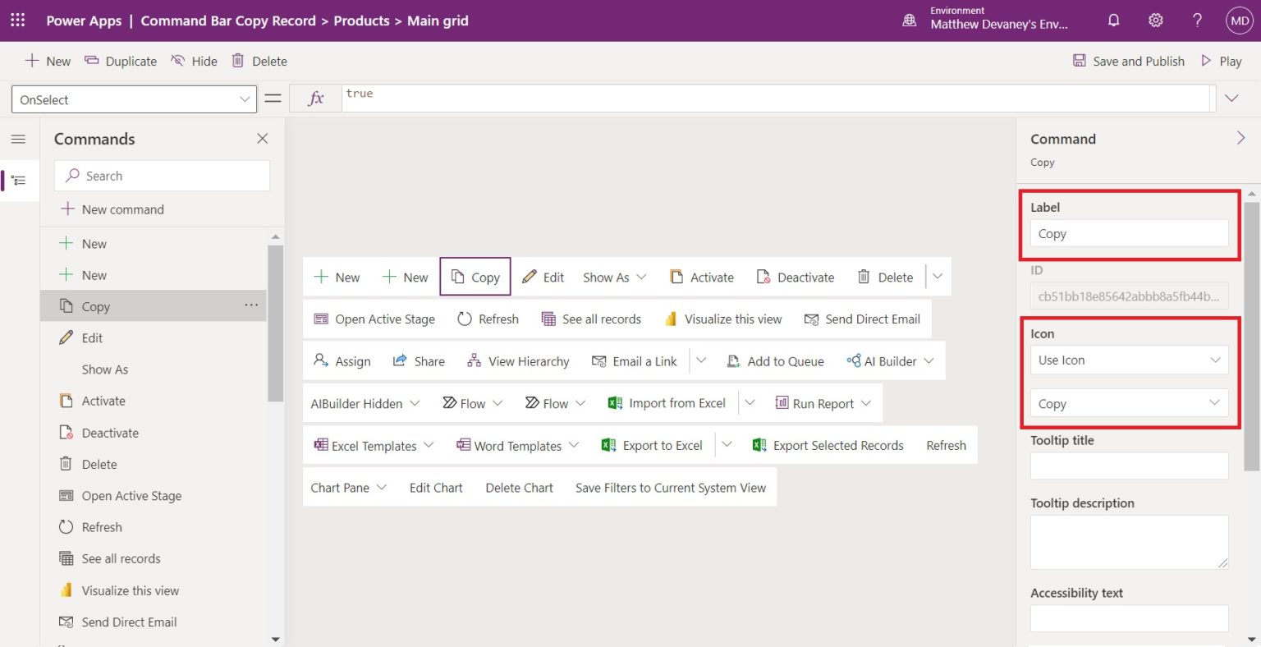Click the Share icon in the preview

pos(399,360)
